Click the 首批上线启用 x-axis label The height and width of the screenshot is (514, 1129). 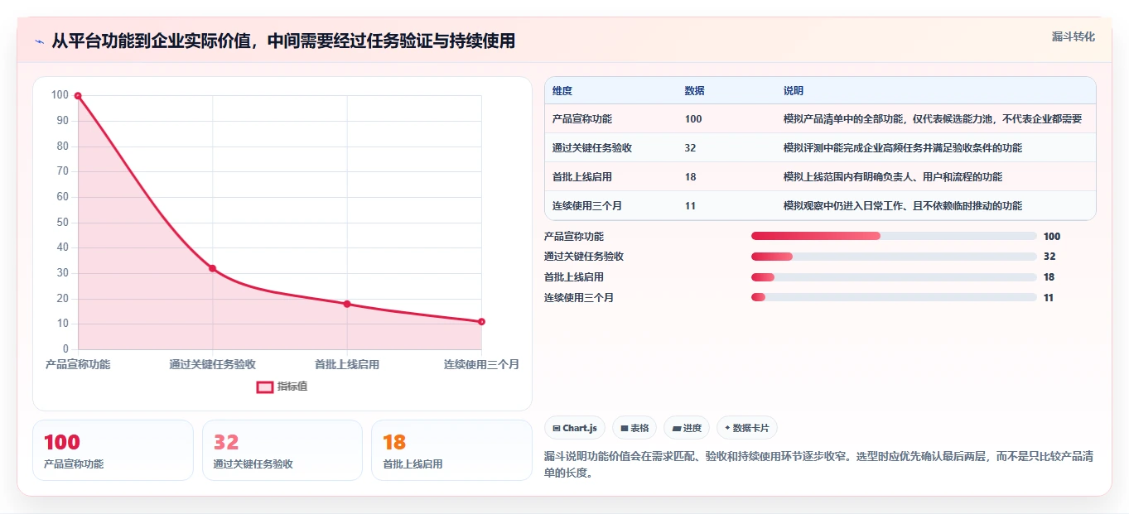pos(347,365)
